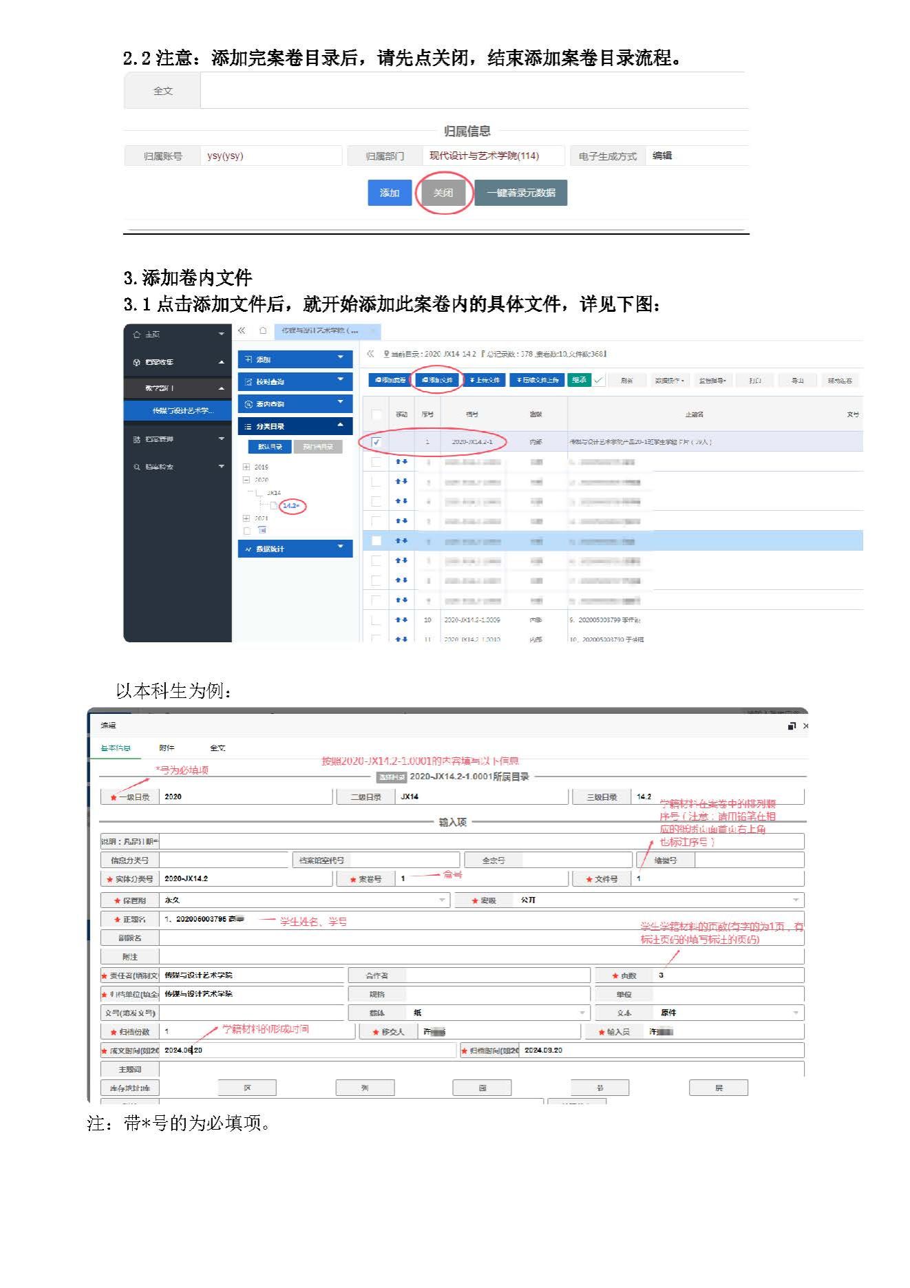Click the green checkmark icon beside 继承
The width and height of the screenshot is (910, 1288).
pyautogui.click(x=598, y=380)
